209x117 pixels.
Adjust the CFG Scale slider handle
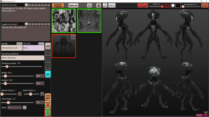(x=8, y=102)
